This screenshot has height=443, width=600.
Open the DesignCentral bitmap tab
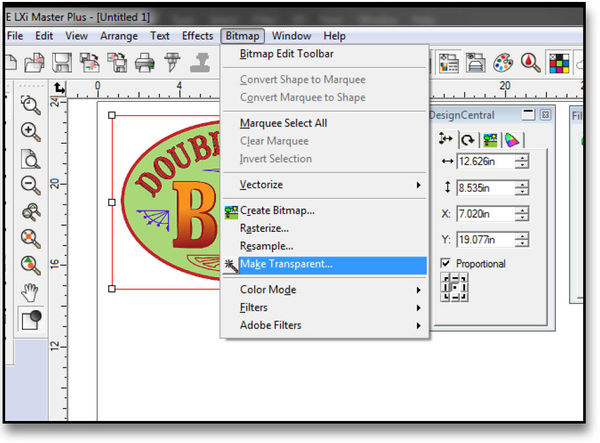[x=490, y=140]
